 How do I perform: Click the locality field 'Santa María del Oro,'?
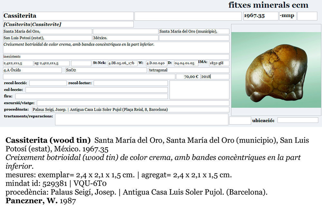pyautogui.click(x=47, y=31)
